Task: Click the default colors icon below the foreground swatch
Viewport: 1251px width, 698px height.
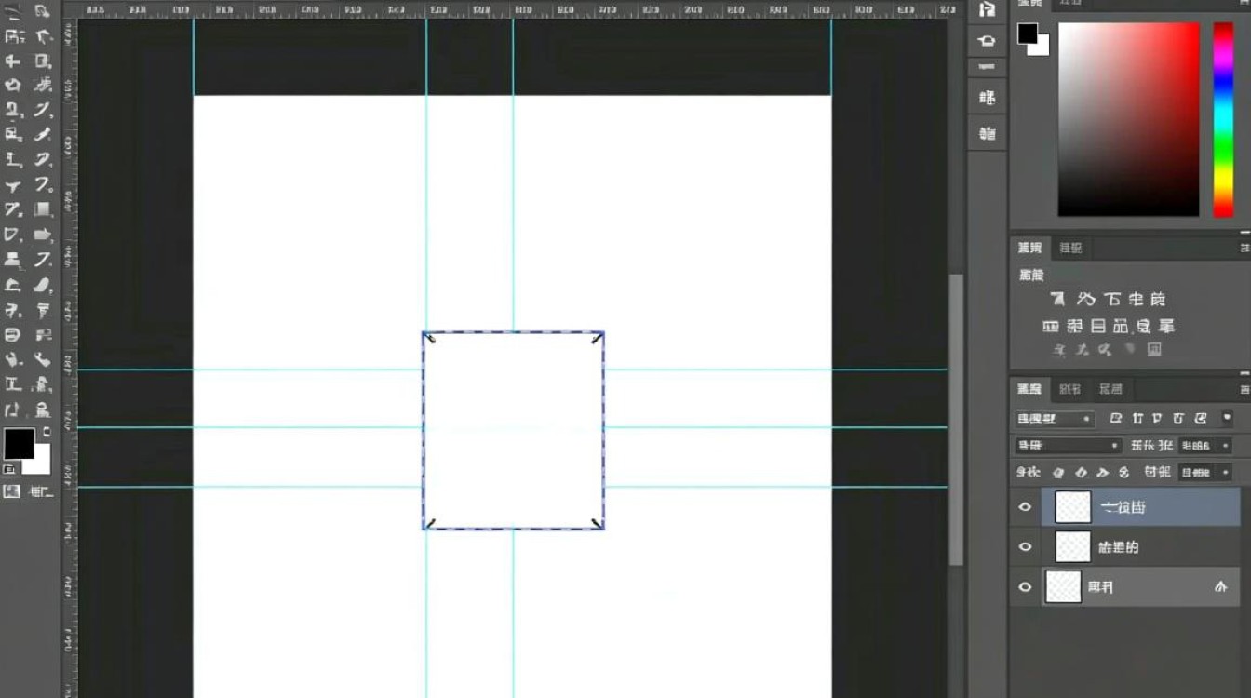Action: pos(9,469)
